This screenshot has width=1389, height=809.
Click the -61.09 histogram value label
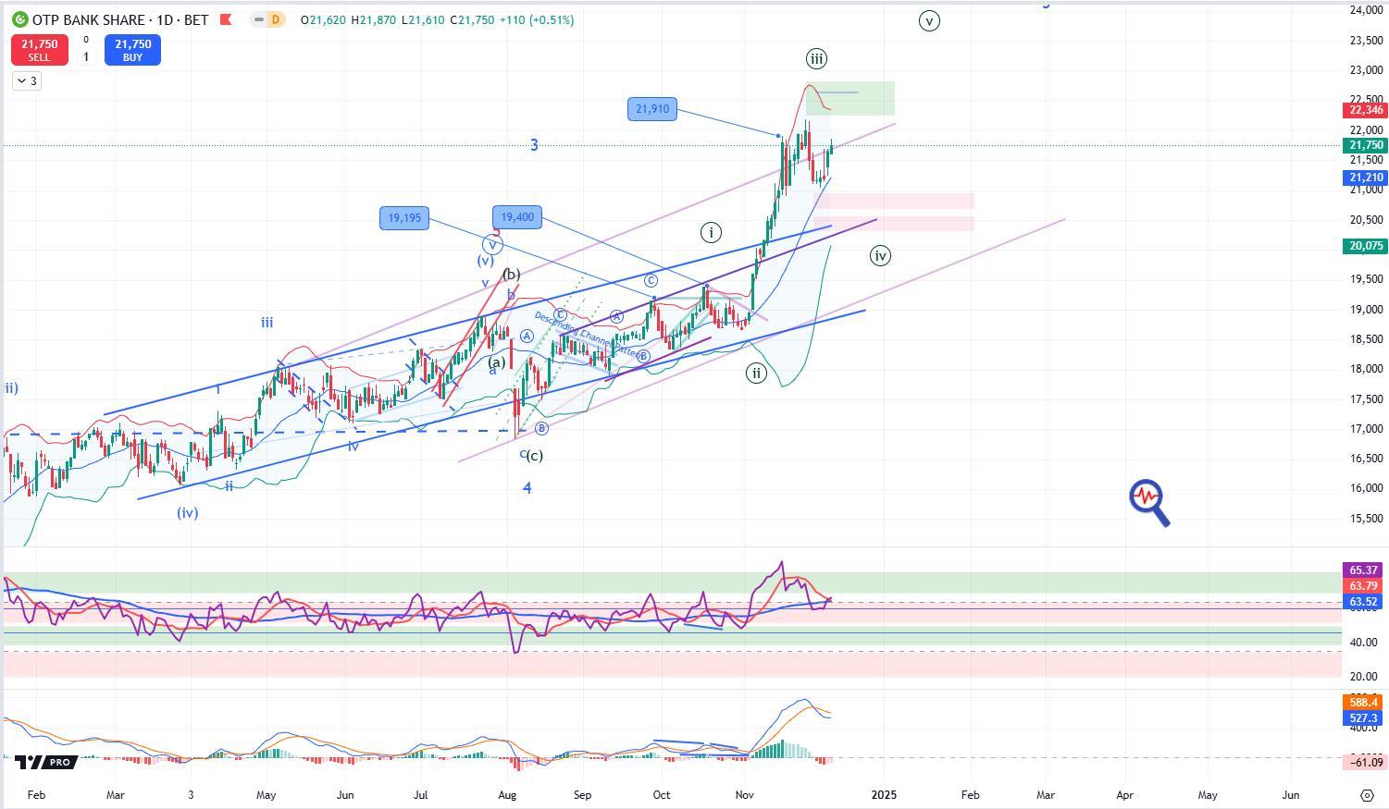pyautogui.click(x=1364, y=762)
